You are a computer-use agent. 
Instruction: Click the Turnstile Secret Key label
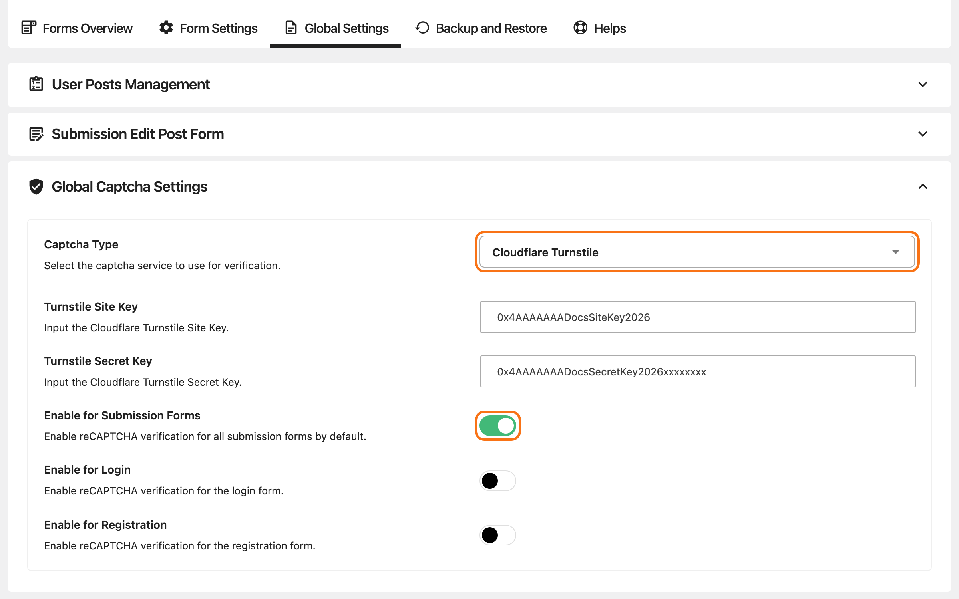[98, 361]
